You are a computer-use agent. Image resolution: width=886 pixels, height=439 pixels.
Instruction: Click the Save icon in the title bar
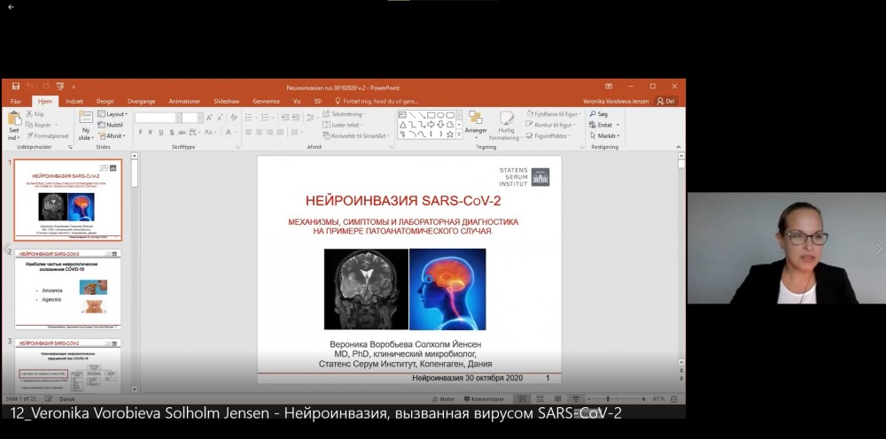tap(16, 87)
